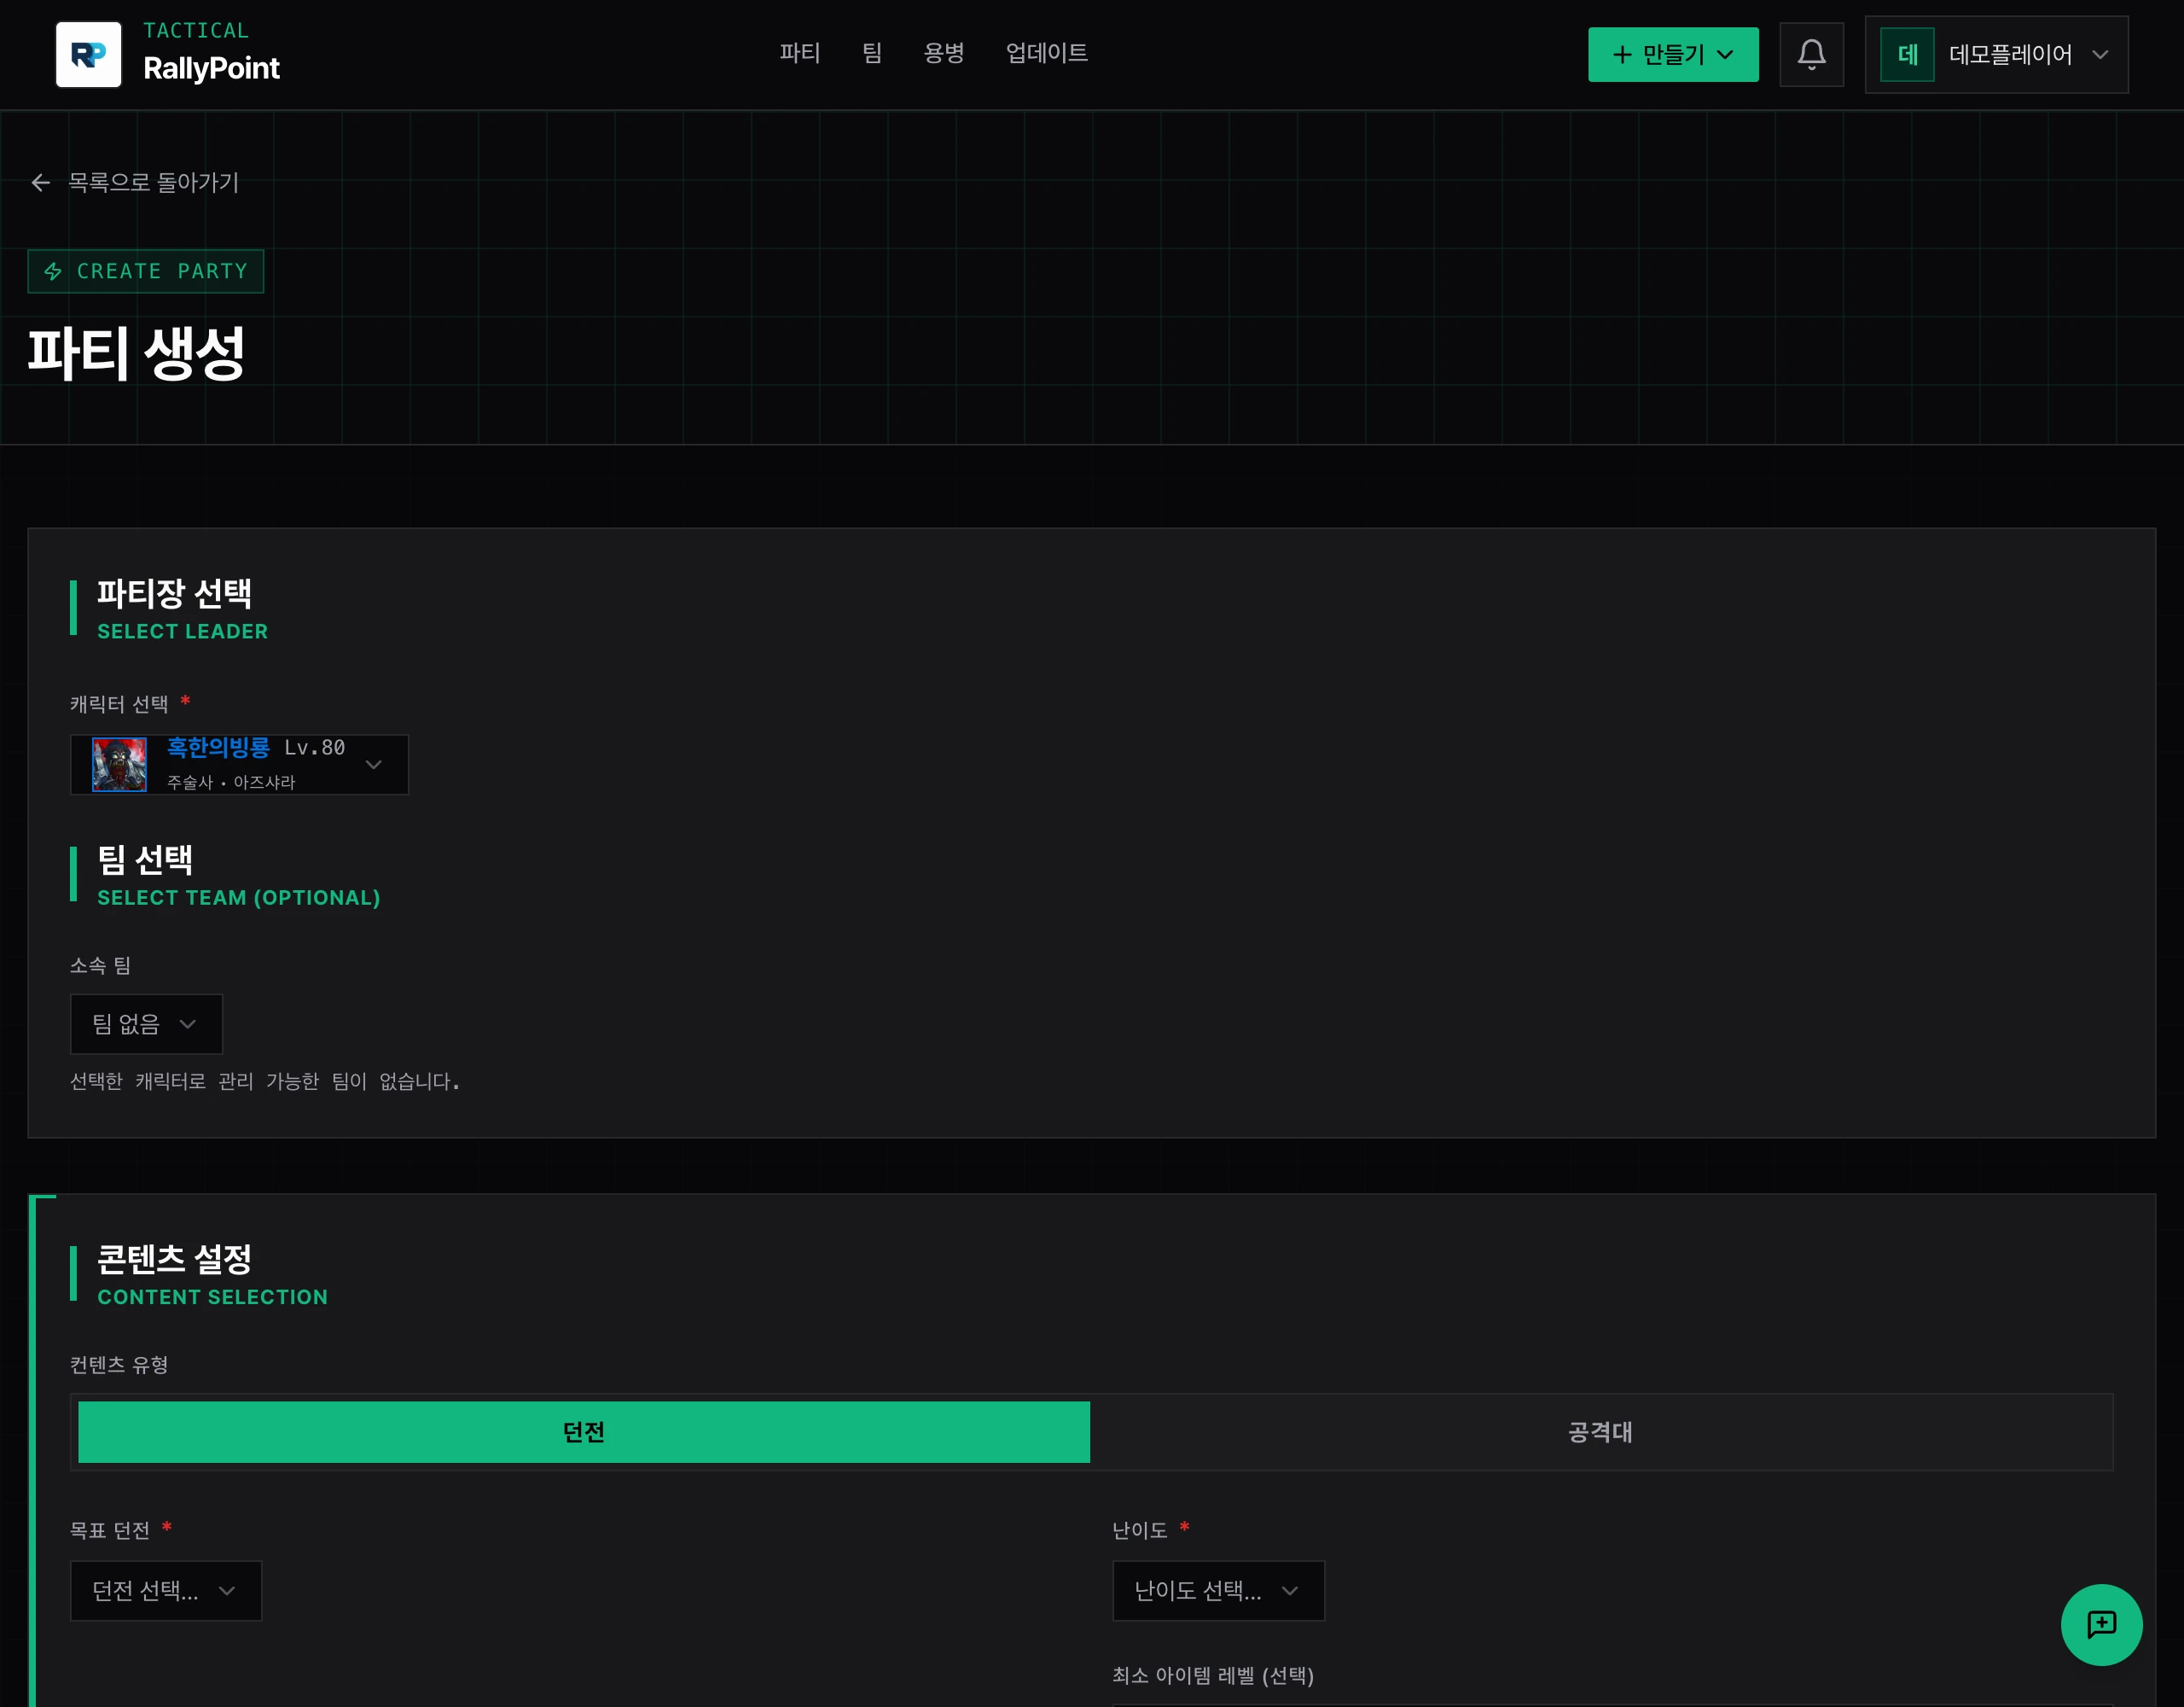Click the 혹한의빙룡 character portrait
This screenshot has width=2184, height=1707.
point(119,765)
